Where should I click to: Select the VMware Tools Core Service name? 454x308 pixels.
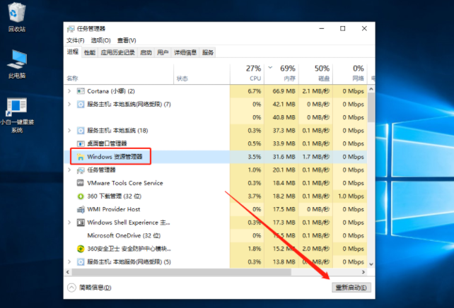click(x=125, y=183)
